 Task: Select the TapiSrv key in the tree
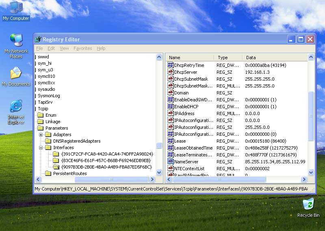[x=45, y=102]
